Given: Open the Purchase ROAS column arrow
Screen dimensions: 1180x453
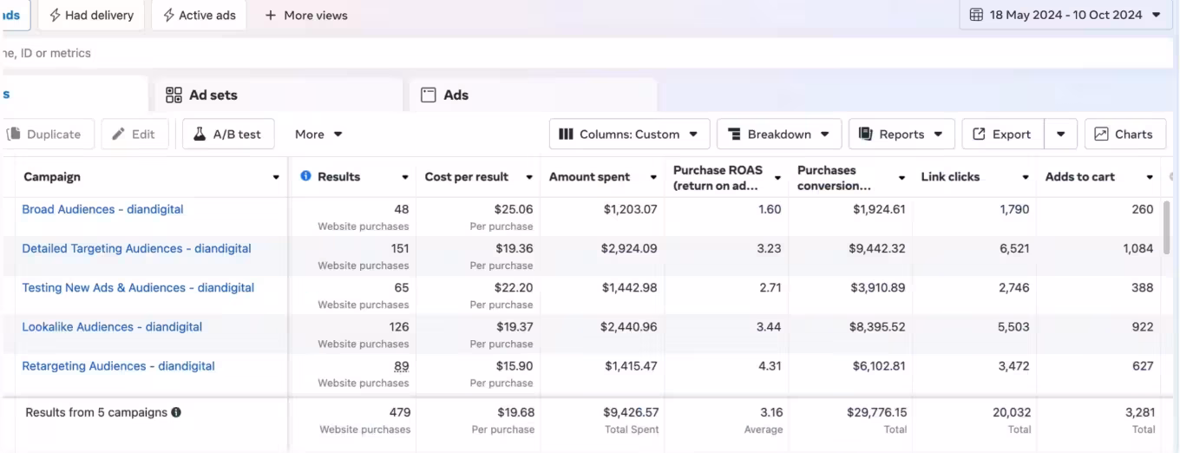Looking at the screenshot, I should pos(777,177).
